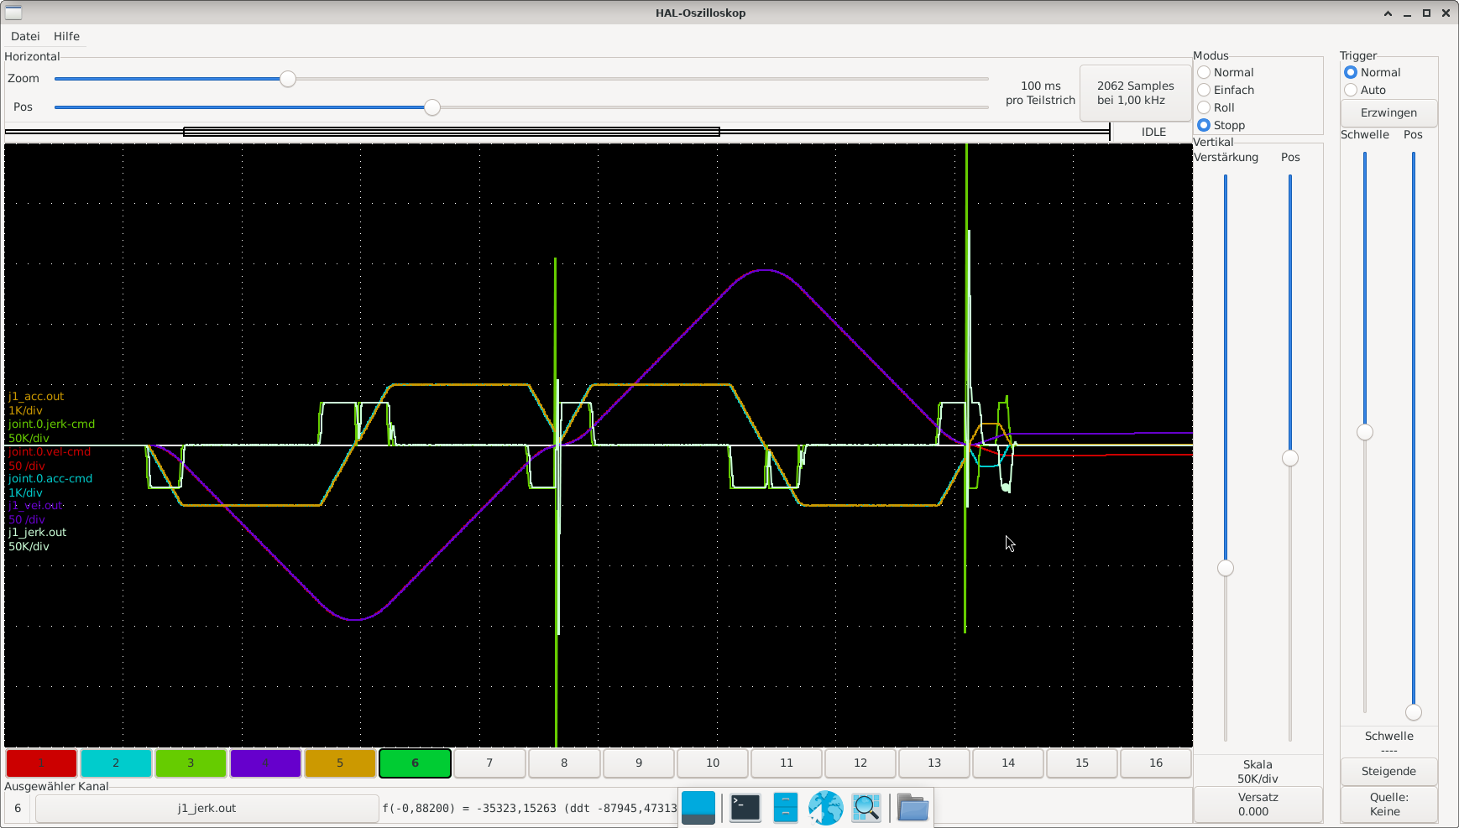Select Einfach mode radio button
This screenshot has height=828, width=1459.
[x=1204, y=91]
